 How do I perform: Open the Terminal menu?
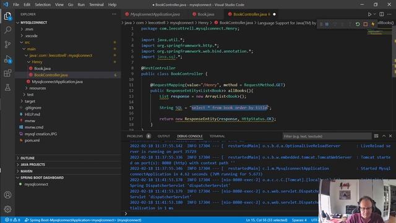click(97, 4)
